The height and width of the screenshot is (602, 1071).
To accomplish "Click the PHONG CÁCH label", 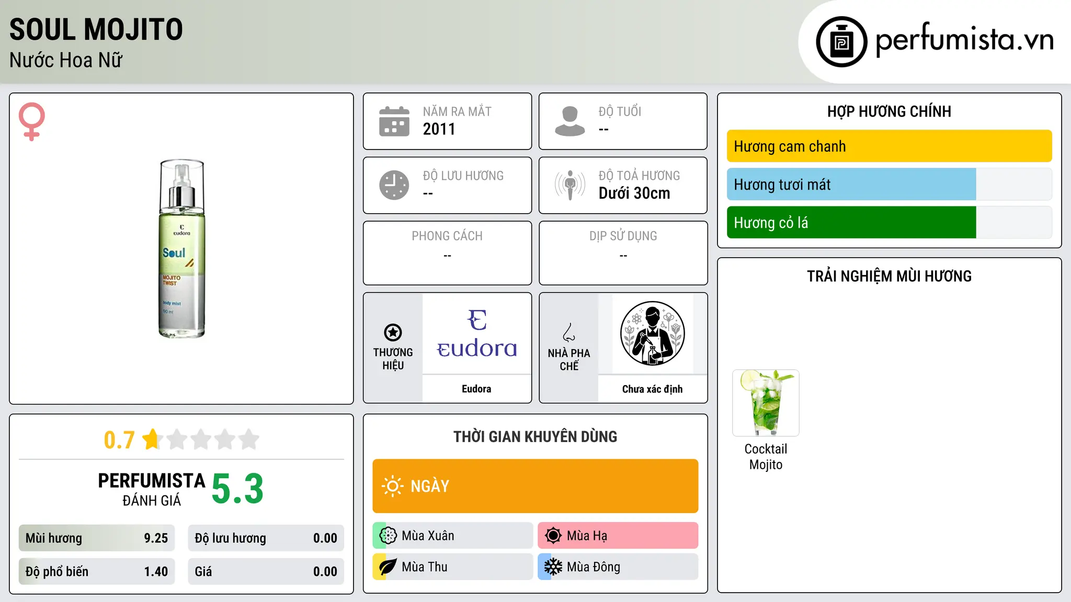I will tap(447, 236).
